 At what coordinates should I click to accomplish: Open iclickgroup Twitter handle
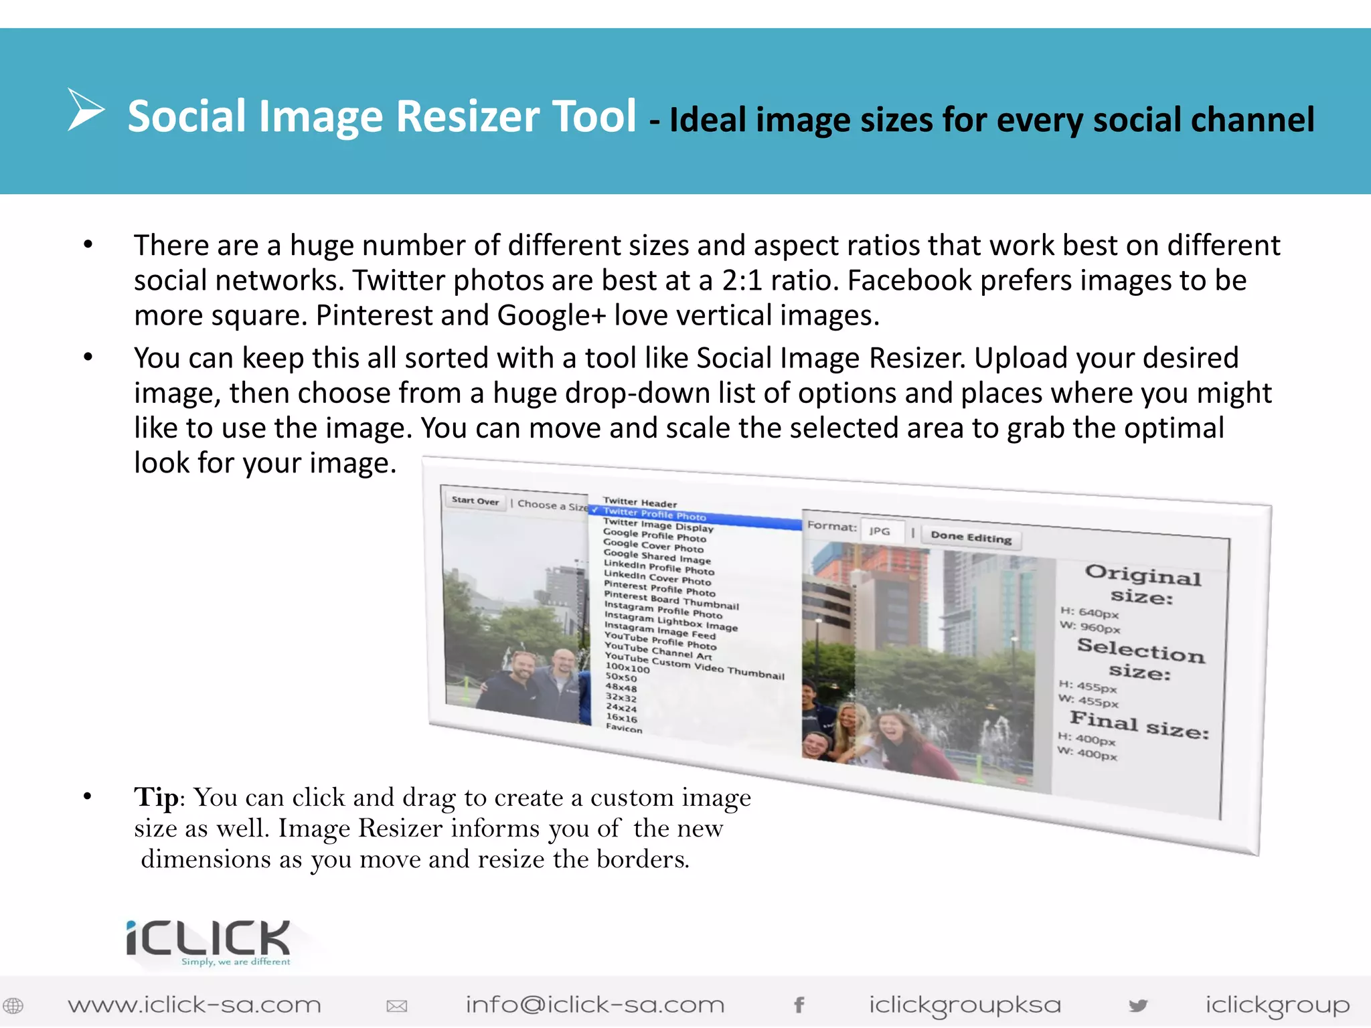tap(1277, 1006)
